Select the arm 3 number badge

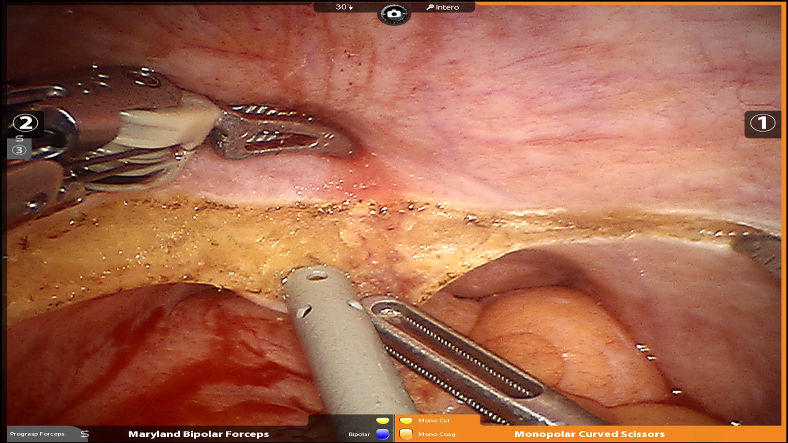tap(19, 150)
